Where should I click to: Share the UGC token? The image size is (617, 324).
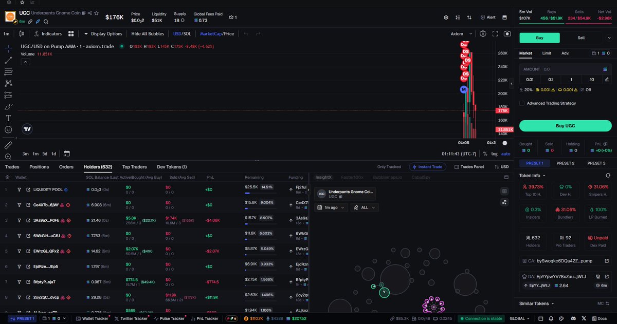pos(90,12)
